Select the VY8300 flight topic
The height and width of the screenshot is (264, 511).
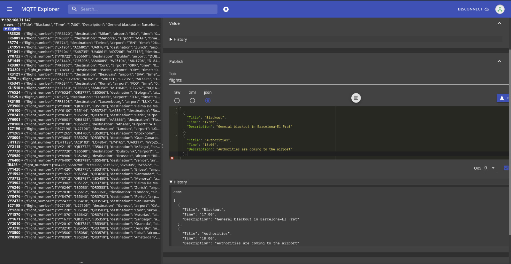84,237
